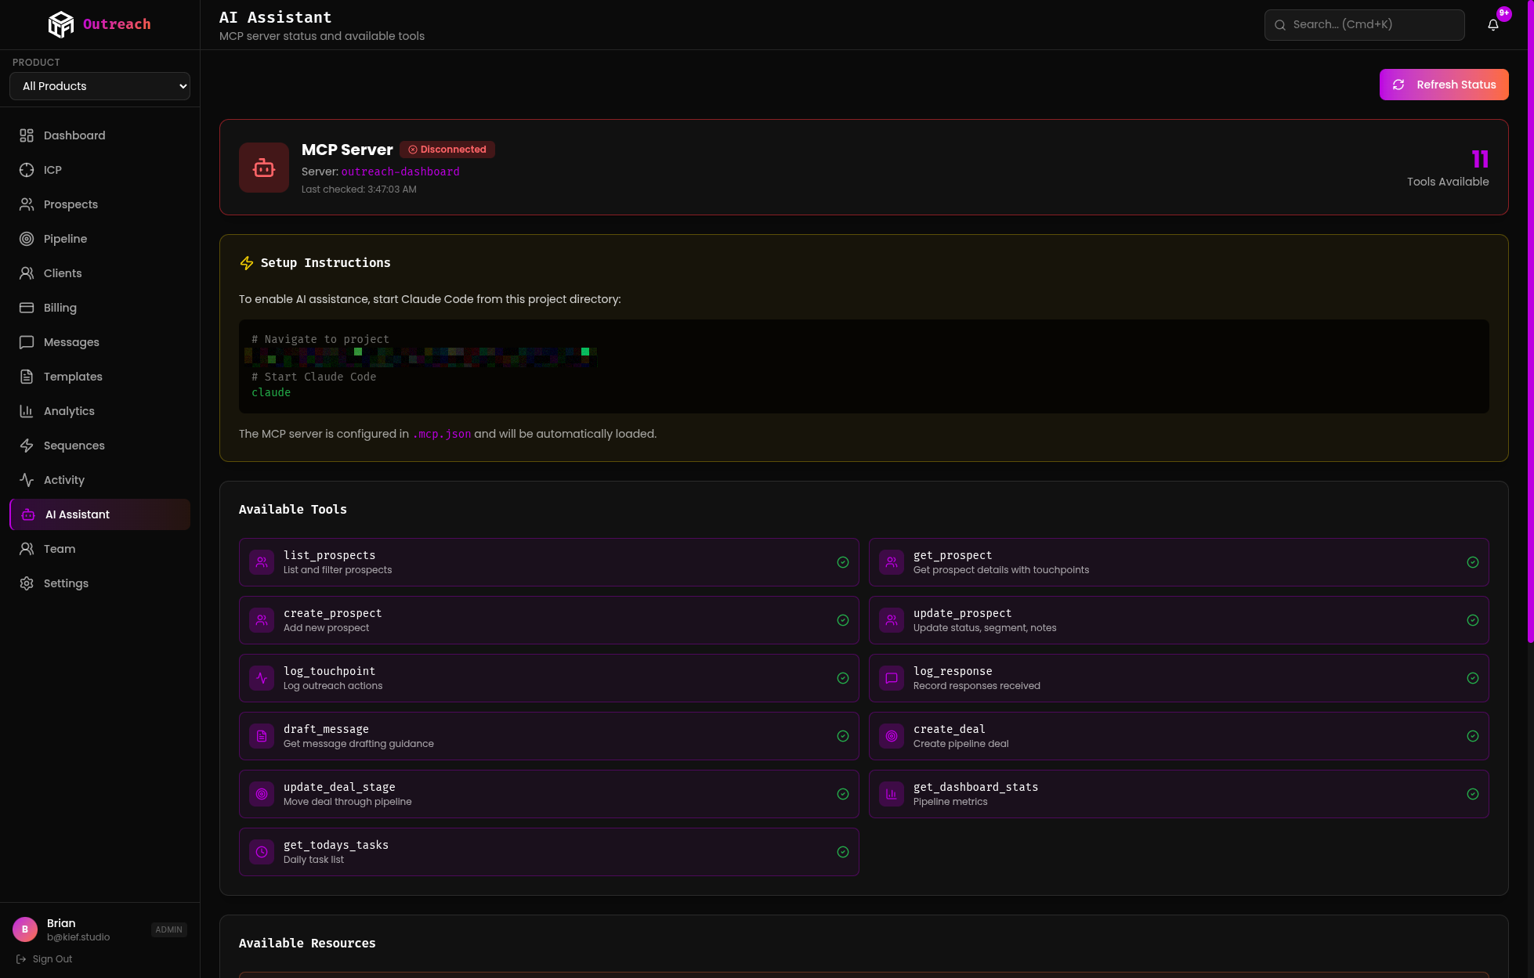Click the Pipeline target icon

pos(26,238)
